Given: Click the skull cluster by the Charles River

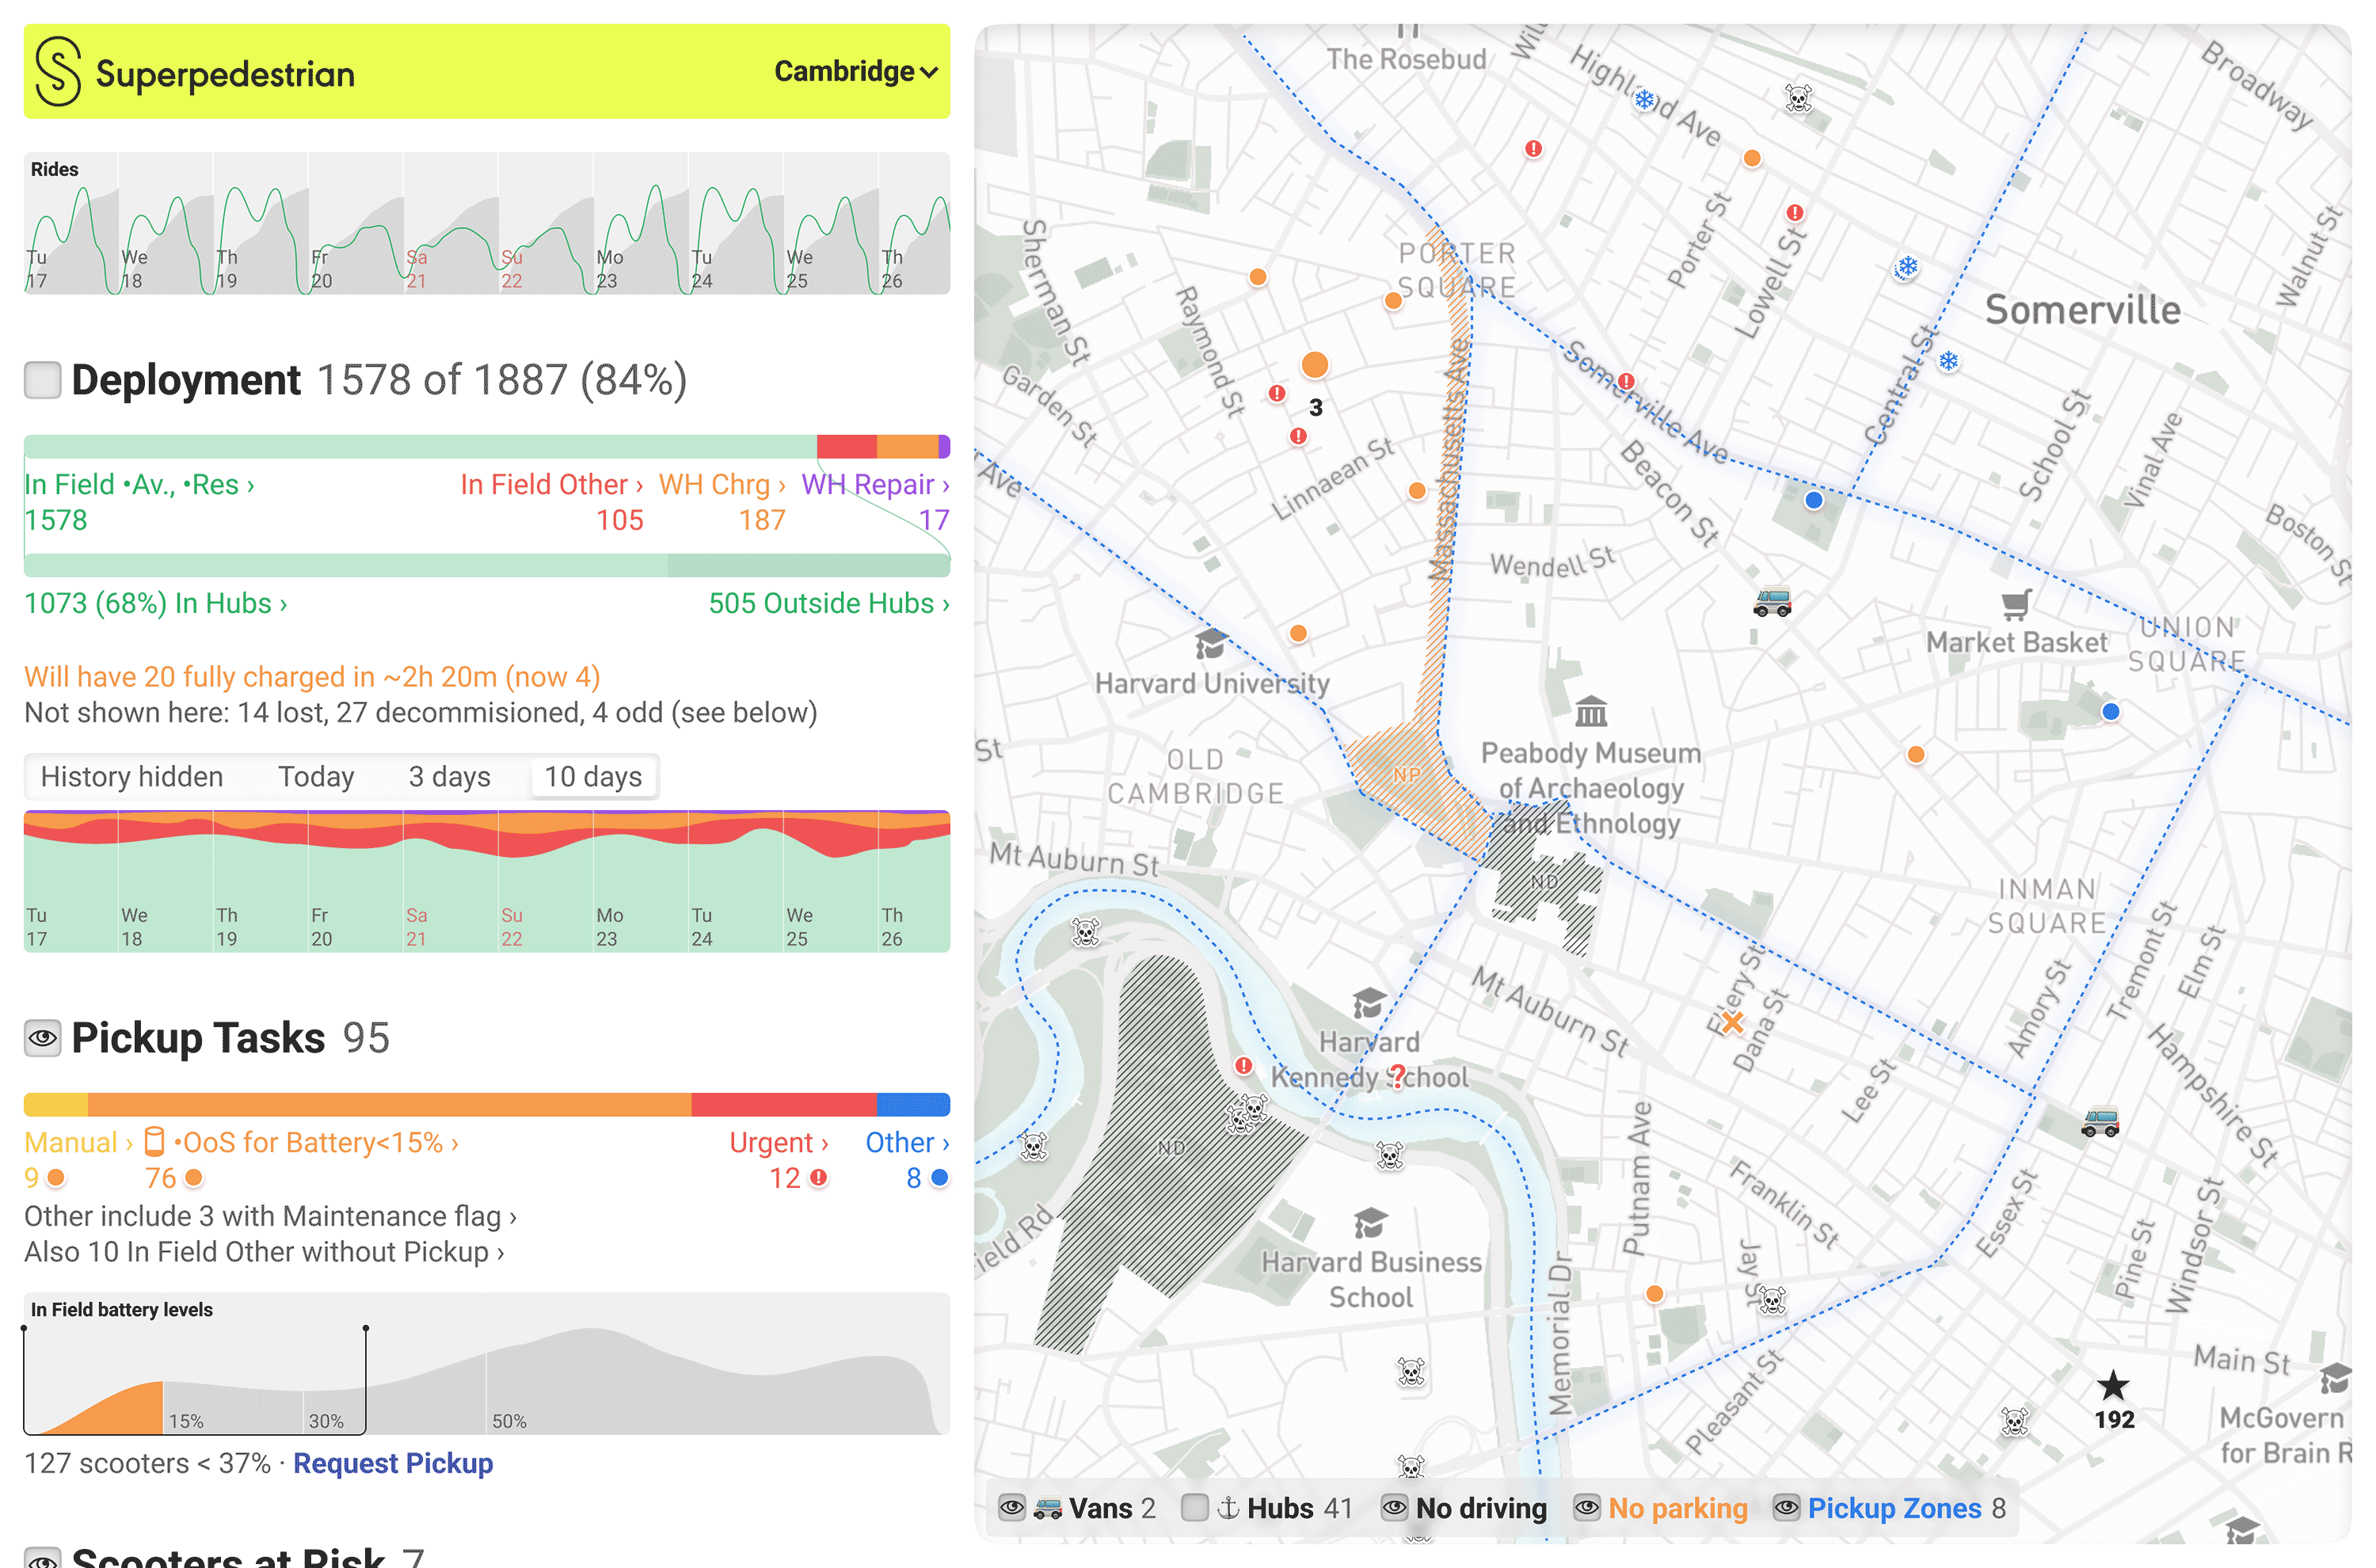Looking at the screenshot, I should [1247, 1112].
